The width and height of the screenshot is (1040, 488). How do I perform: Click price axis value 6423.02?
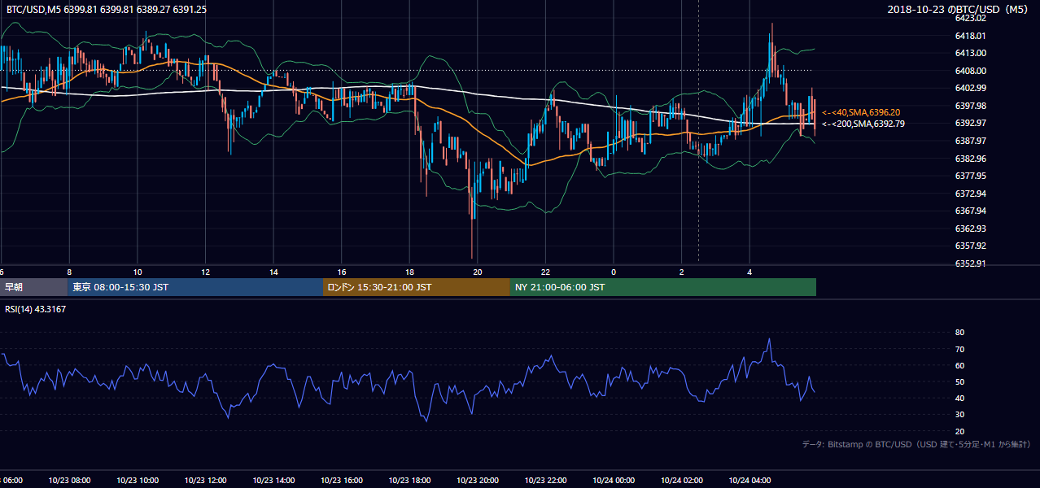[971, 18]
